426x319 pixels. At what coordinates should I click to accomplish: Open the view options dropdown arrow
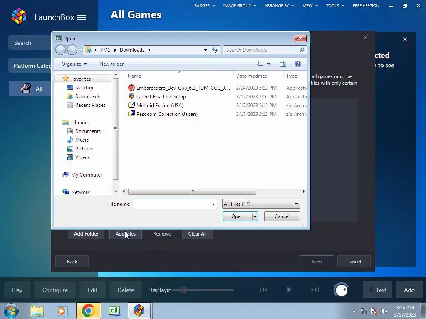point(269,64)
